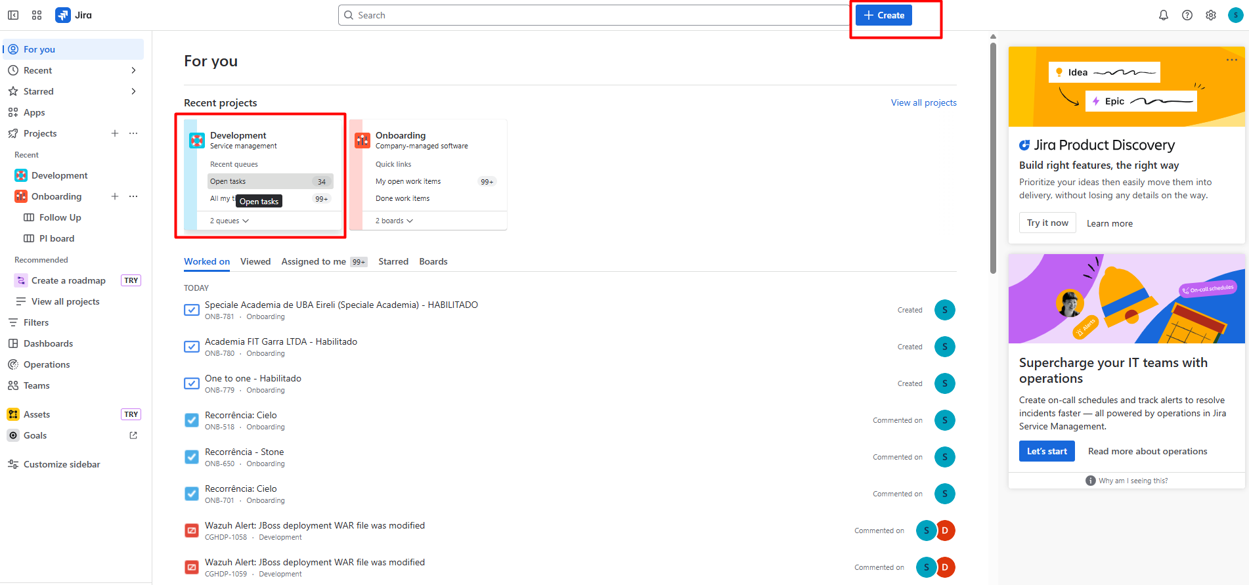
Task: Open the help question mark icon
Action: pyautogui.click(x=1187, y=15)
